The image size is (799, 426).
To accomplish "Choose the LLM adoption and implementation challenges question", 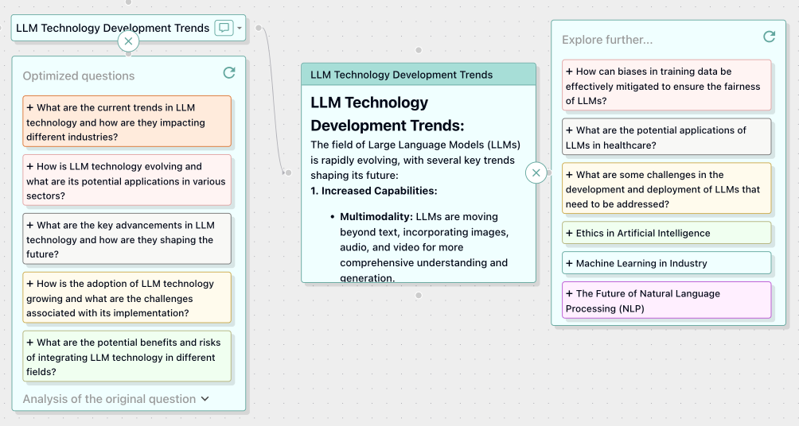I will [x=127, y=298].
